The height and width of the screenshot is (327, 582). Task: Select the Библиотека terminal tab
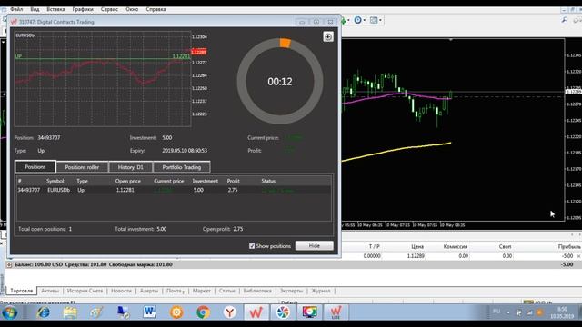pyautogui.click(x=257, y=291)
